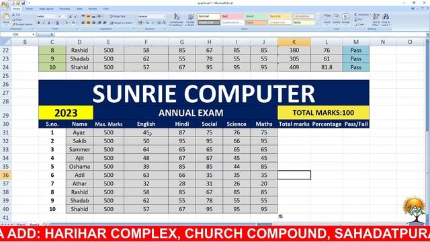Toggle Top Align
This screenshot has height=242, width=430.
(x=83, y=16)
